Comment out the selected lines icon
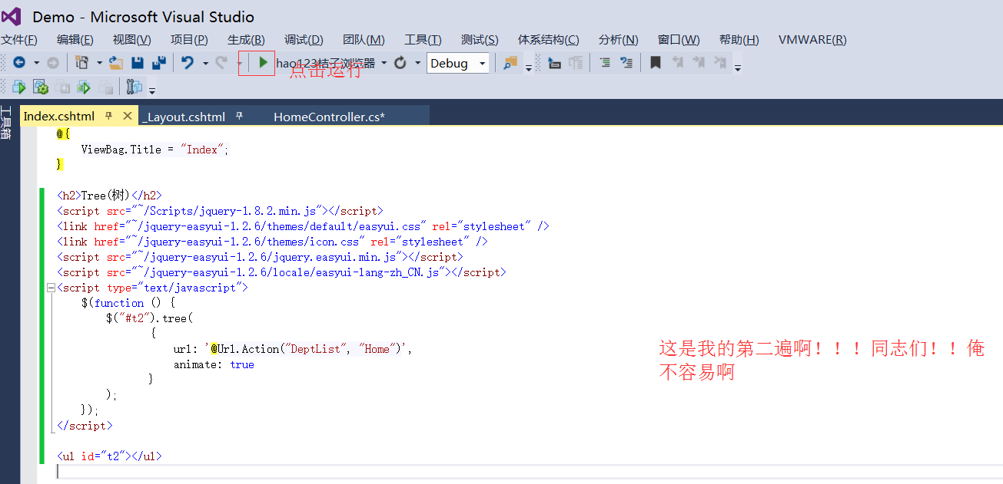 click(605, 63)
